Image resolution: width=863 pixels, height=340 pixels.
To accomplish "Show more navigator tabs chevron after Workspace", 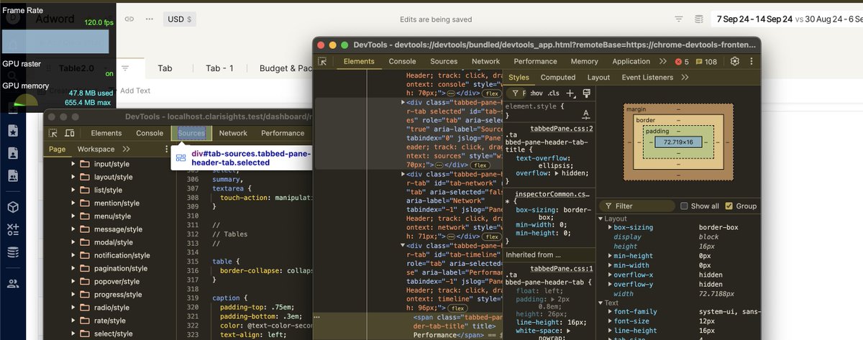I will click(127, 150).
